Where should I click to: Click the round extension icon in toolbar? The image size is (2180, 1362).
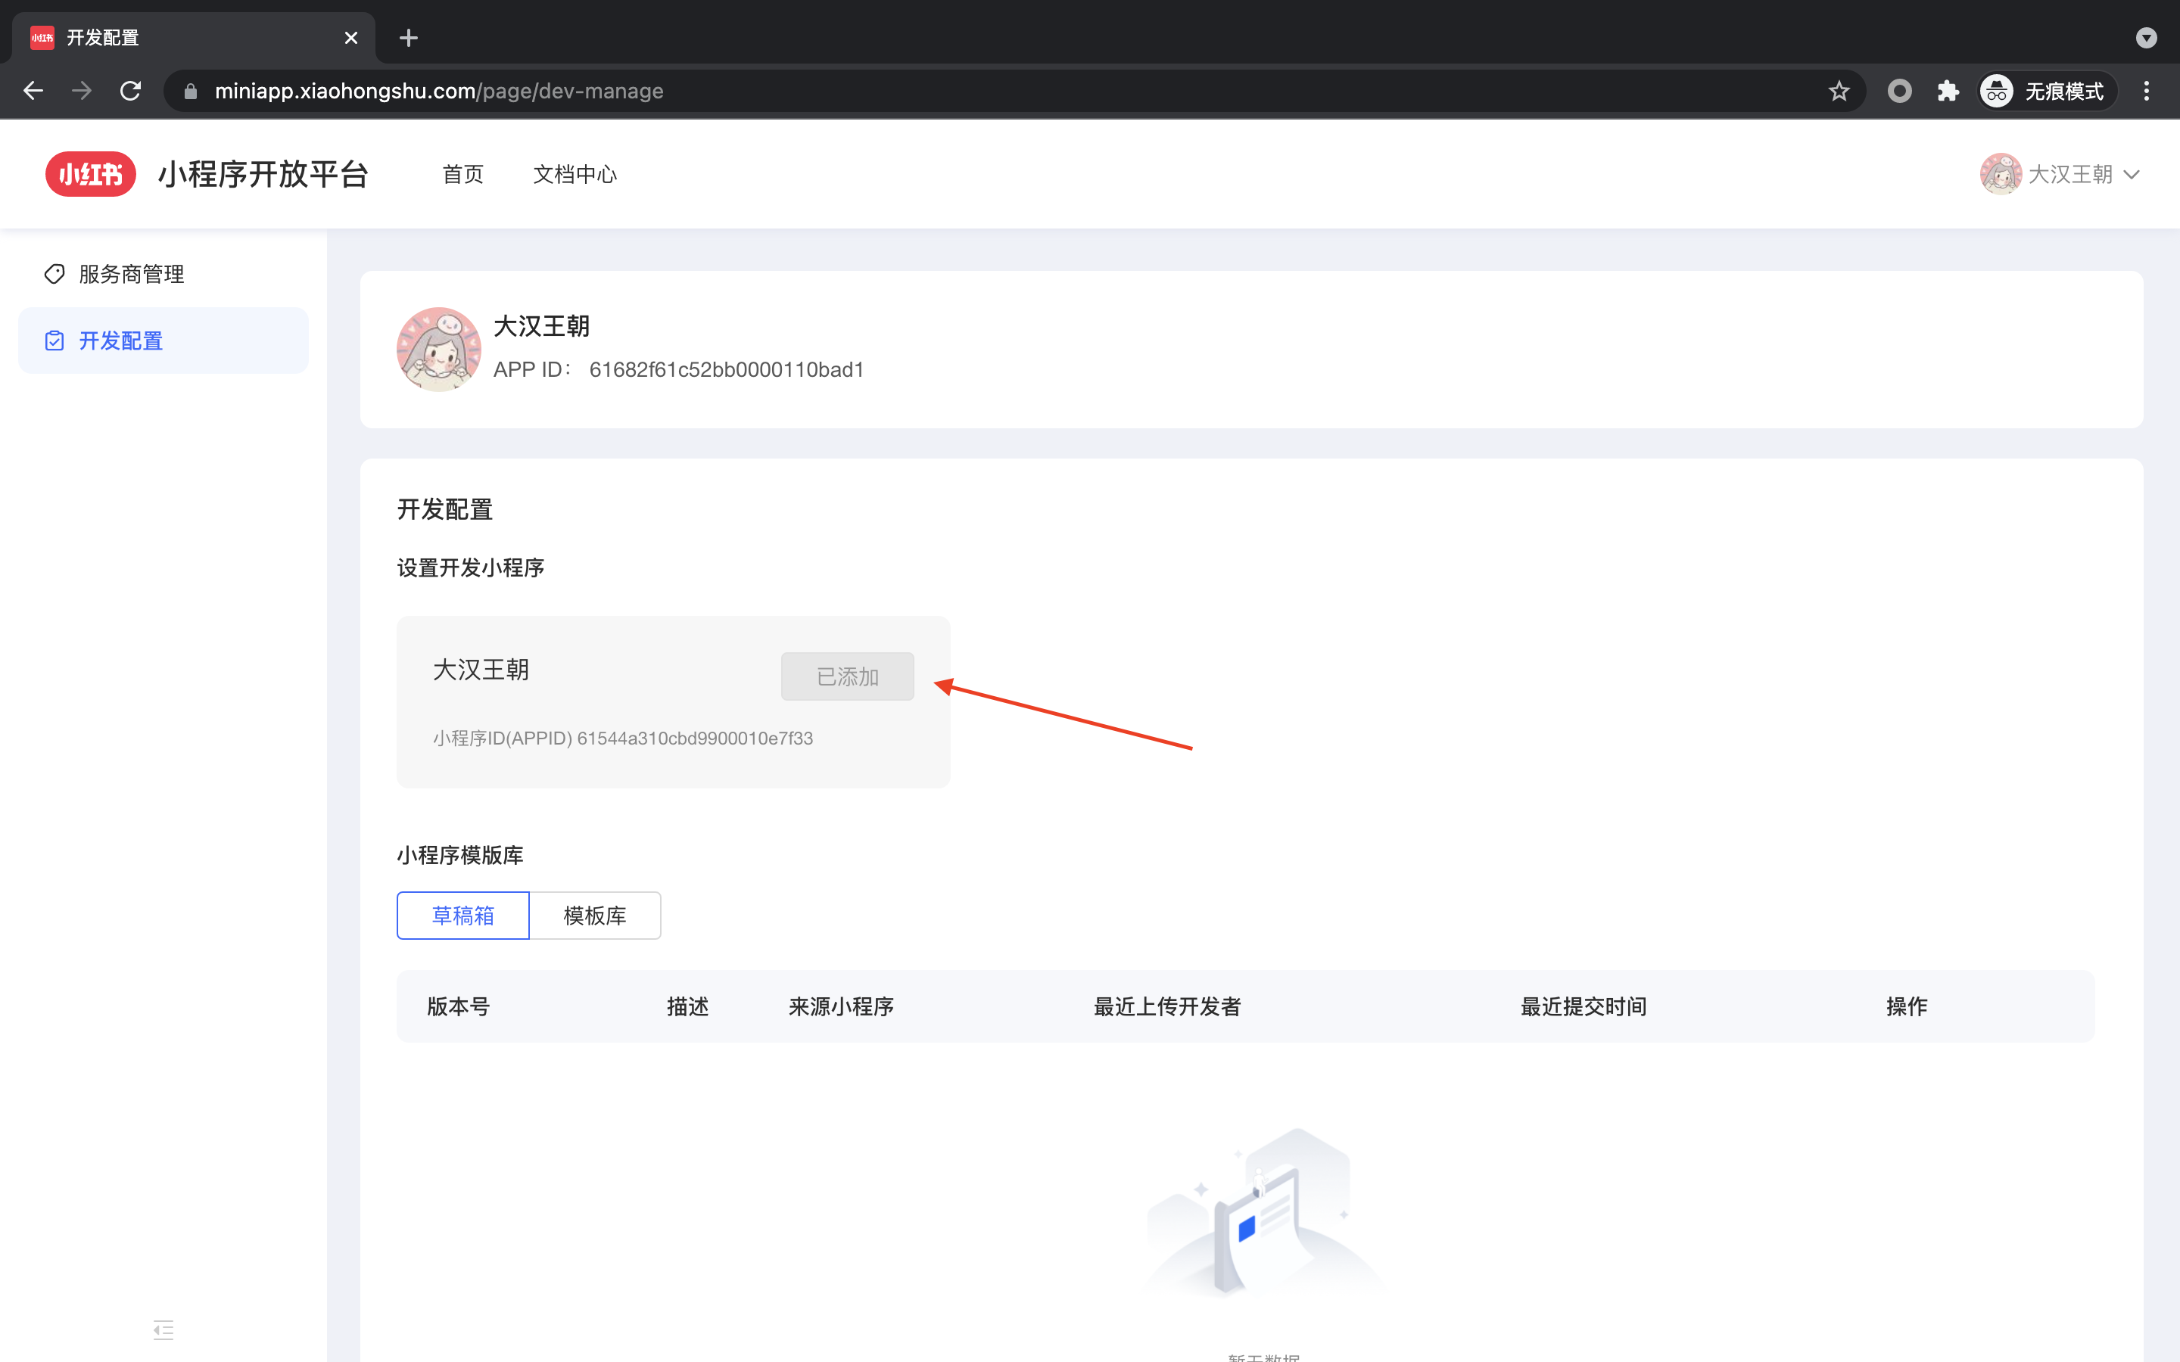1899,91
